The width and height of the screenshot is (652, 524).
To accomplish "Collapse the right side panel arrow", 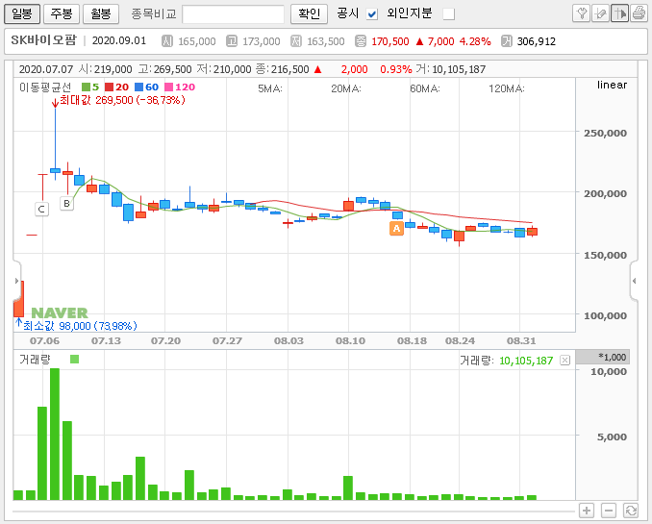I will click(x=634, y=281).
